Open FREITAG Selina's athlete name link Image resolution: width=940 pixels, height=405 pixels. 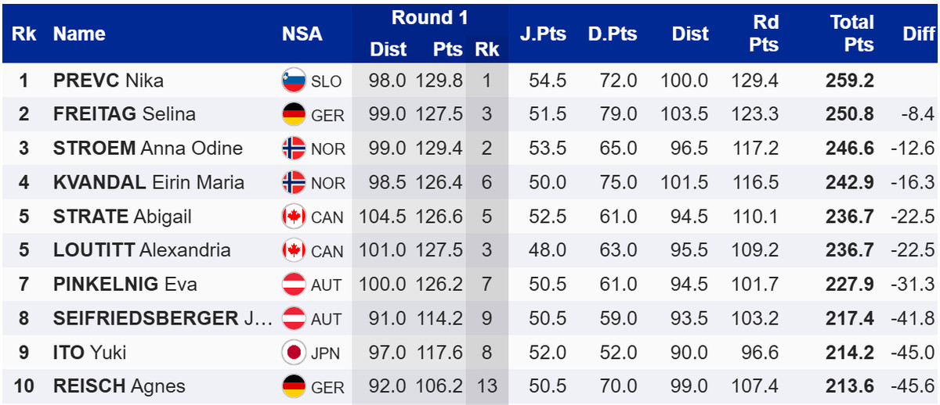click(124, 114)
